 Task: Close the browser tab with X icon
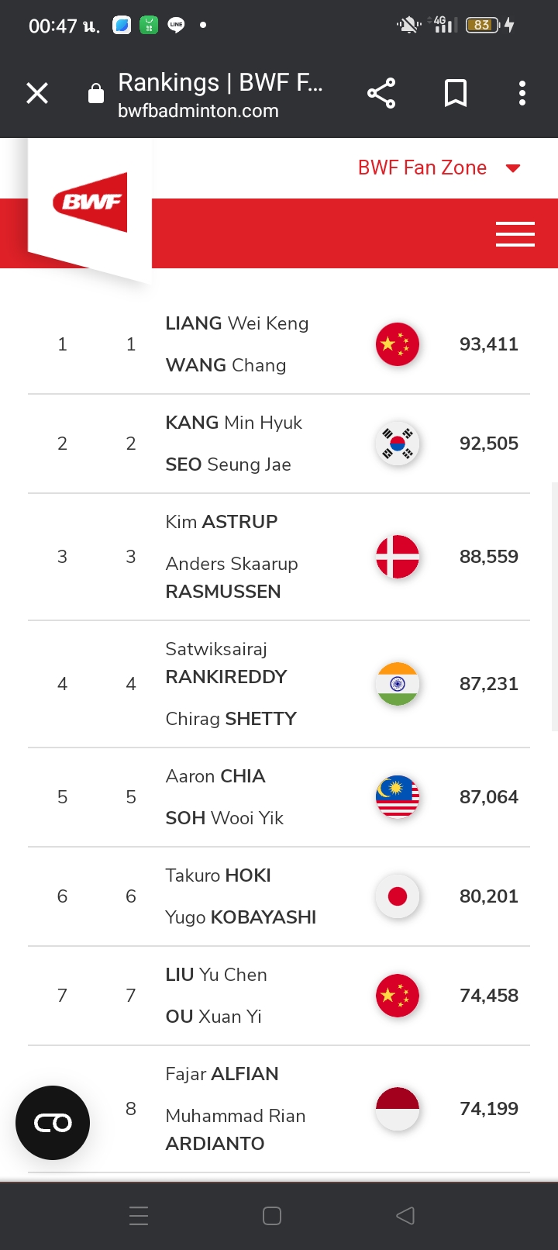(37, 94)
